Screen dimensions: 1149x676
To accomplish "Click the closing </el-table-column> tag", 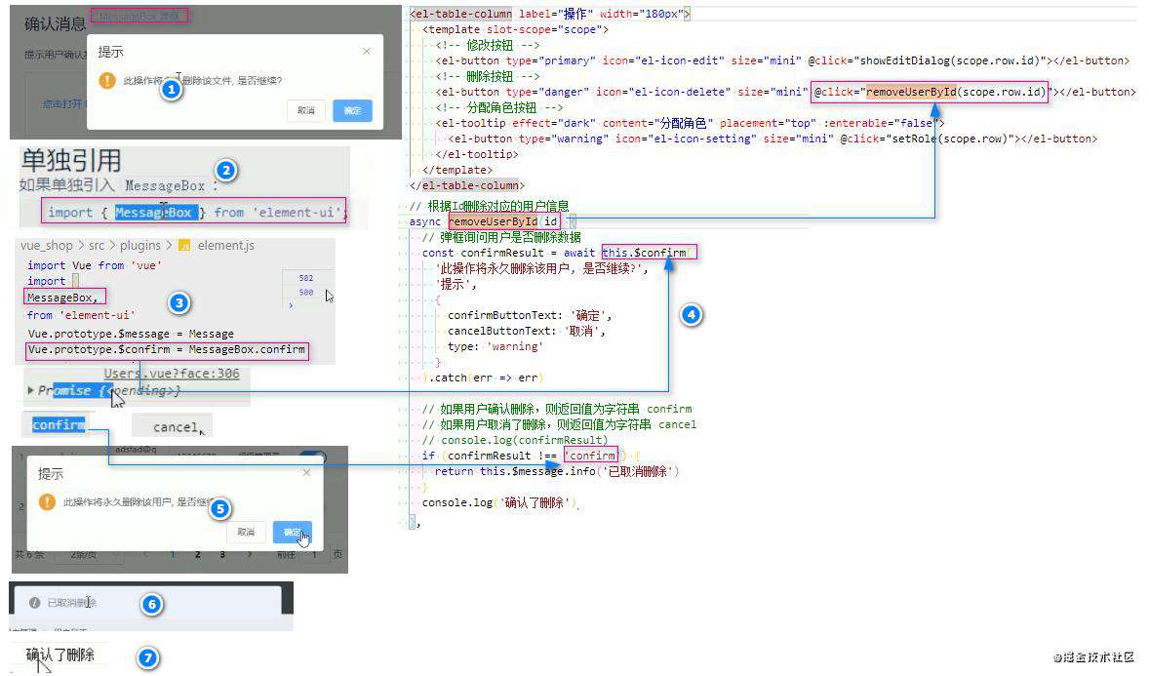I will [x=467, y=185].
